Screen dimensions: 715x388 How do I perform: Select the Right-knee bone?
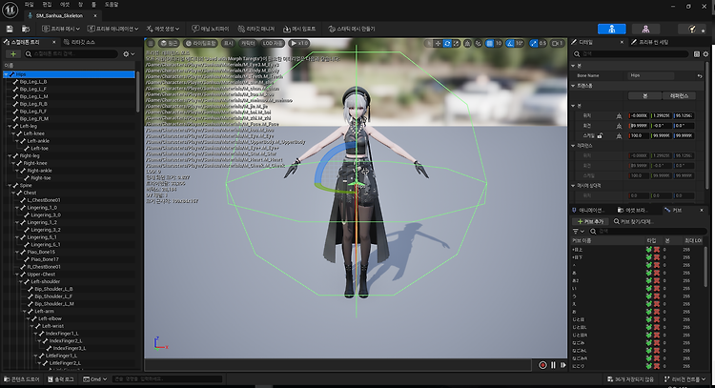[x=35, y=163]
